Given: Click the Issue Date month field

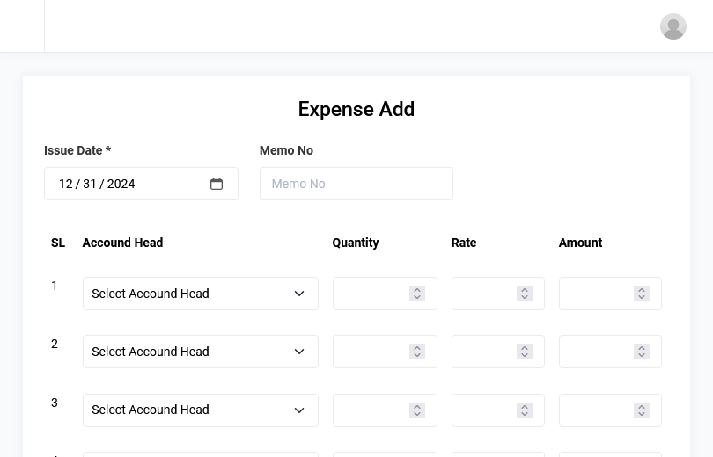Looking at the screenshot, I should click(65, 184).
